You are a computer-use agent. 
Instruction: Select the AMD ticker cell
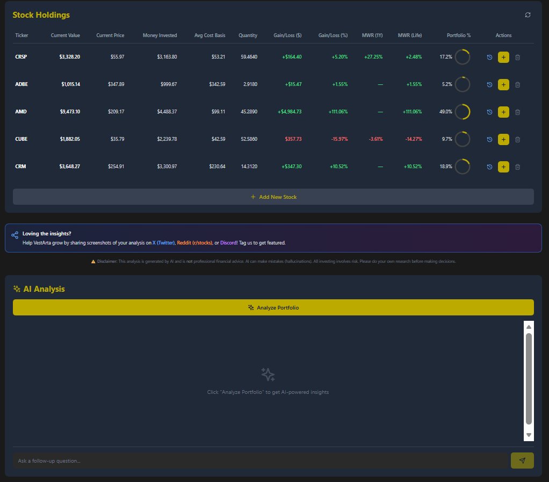coord(20,111)
